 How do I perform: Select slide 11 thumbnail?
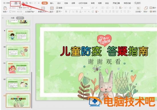(18, 68)
